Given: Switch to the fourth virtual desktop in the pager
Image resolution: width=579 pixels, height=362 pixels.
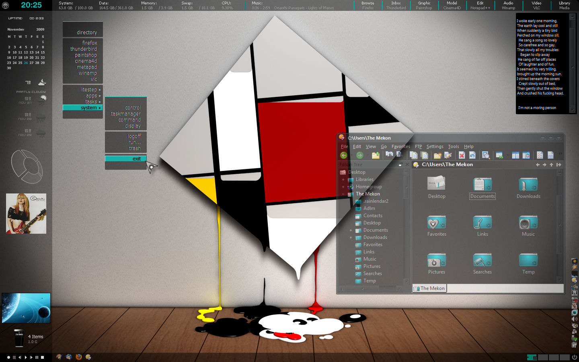Looking at the screenshot, I should [x=565, y=357].
